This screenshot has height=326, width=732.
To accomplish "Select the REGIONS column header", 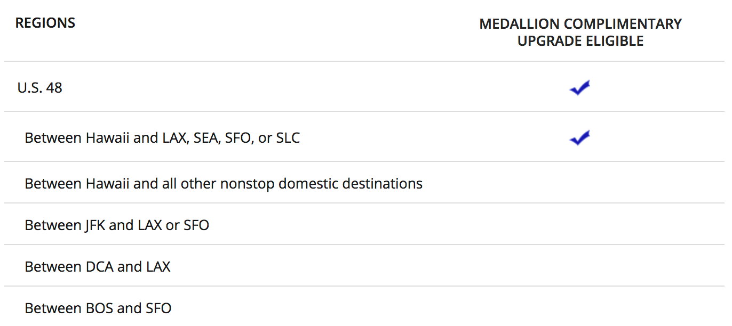I will point(45,23).
